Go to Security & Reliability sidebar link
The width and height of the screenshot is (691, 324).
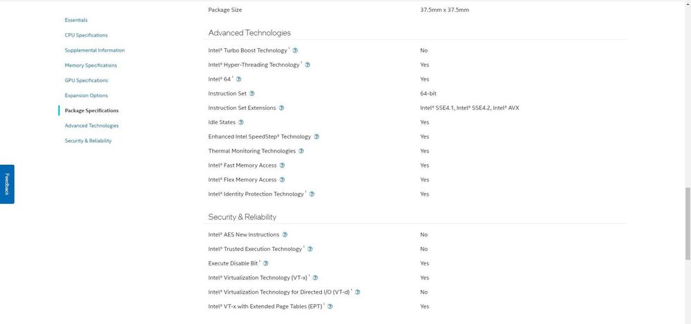(x=88, y=141)
